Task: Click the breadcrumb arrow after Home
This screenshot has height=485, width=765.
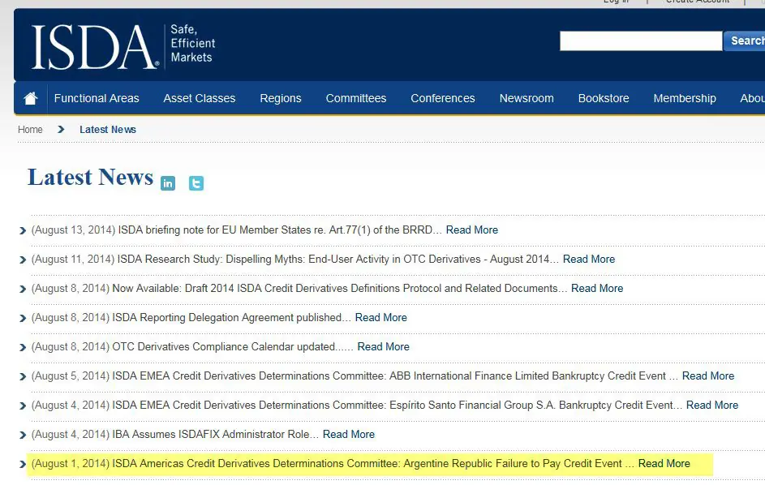Action: pyautogui.click(x=61, y=129)
